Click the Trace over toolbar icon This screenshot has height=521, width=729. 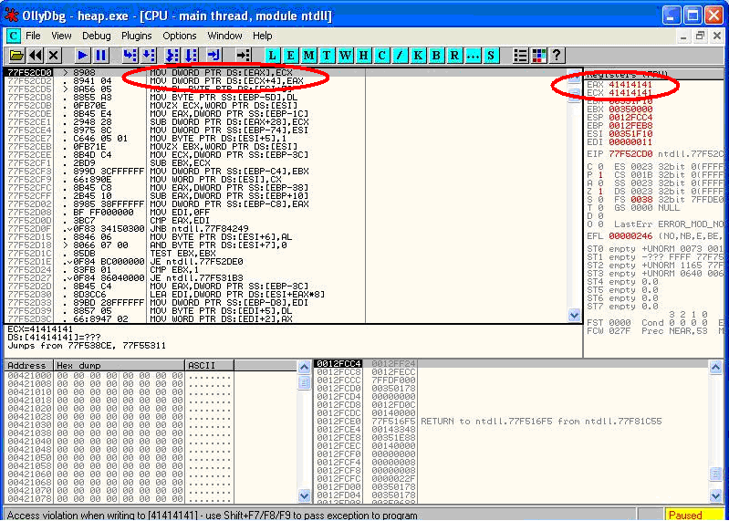pyautogui.click(x=191, y=56)
